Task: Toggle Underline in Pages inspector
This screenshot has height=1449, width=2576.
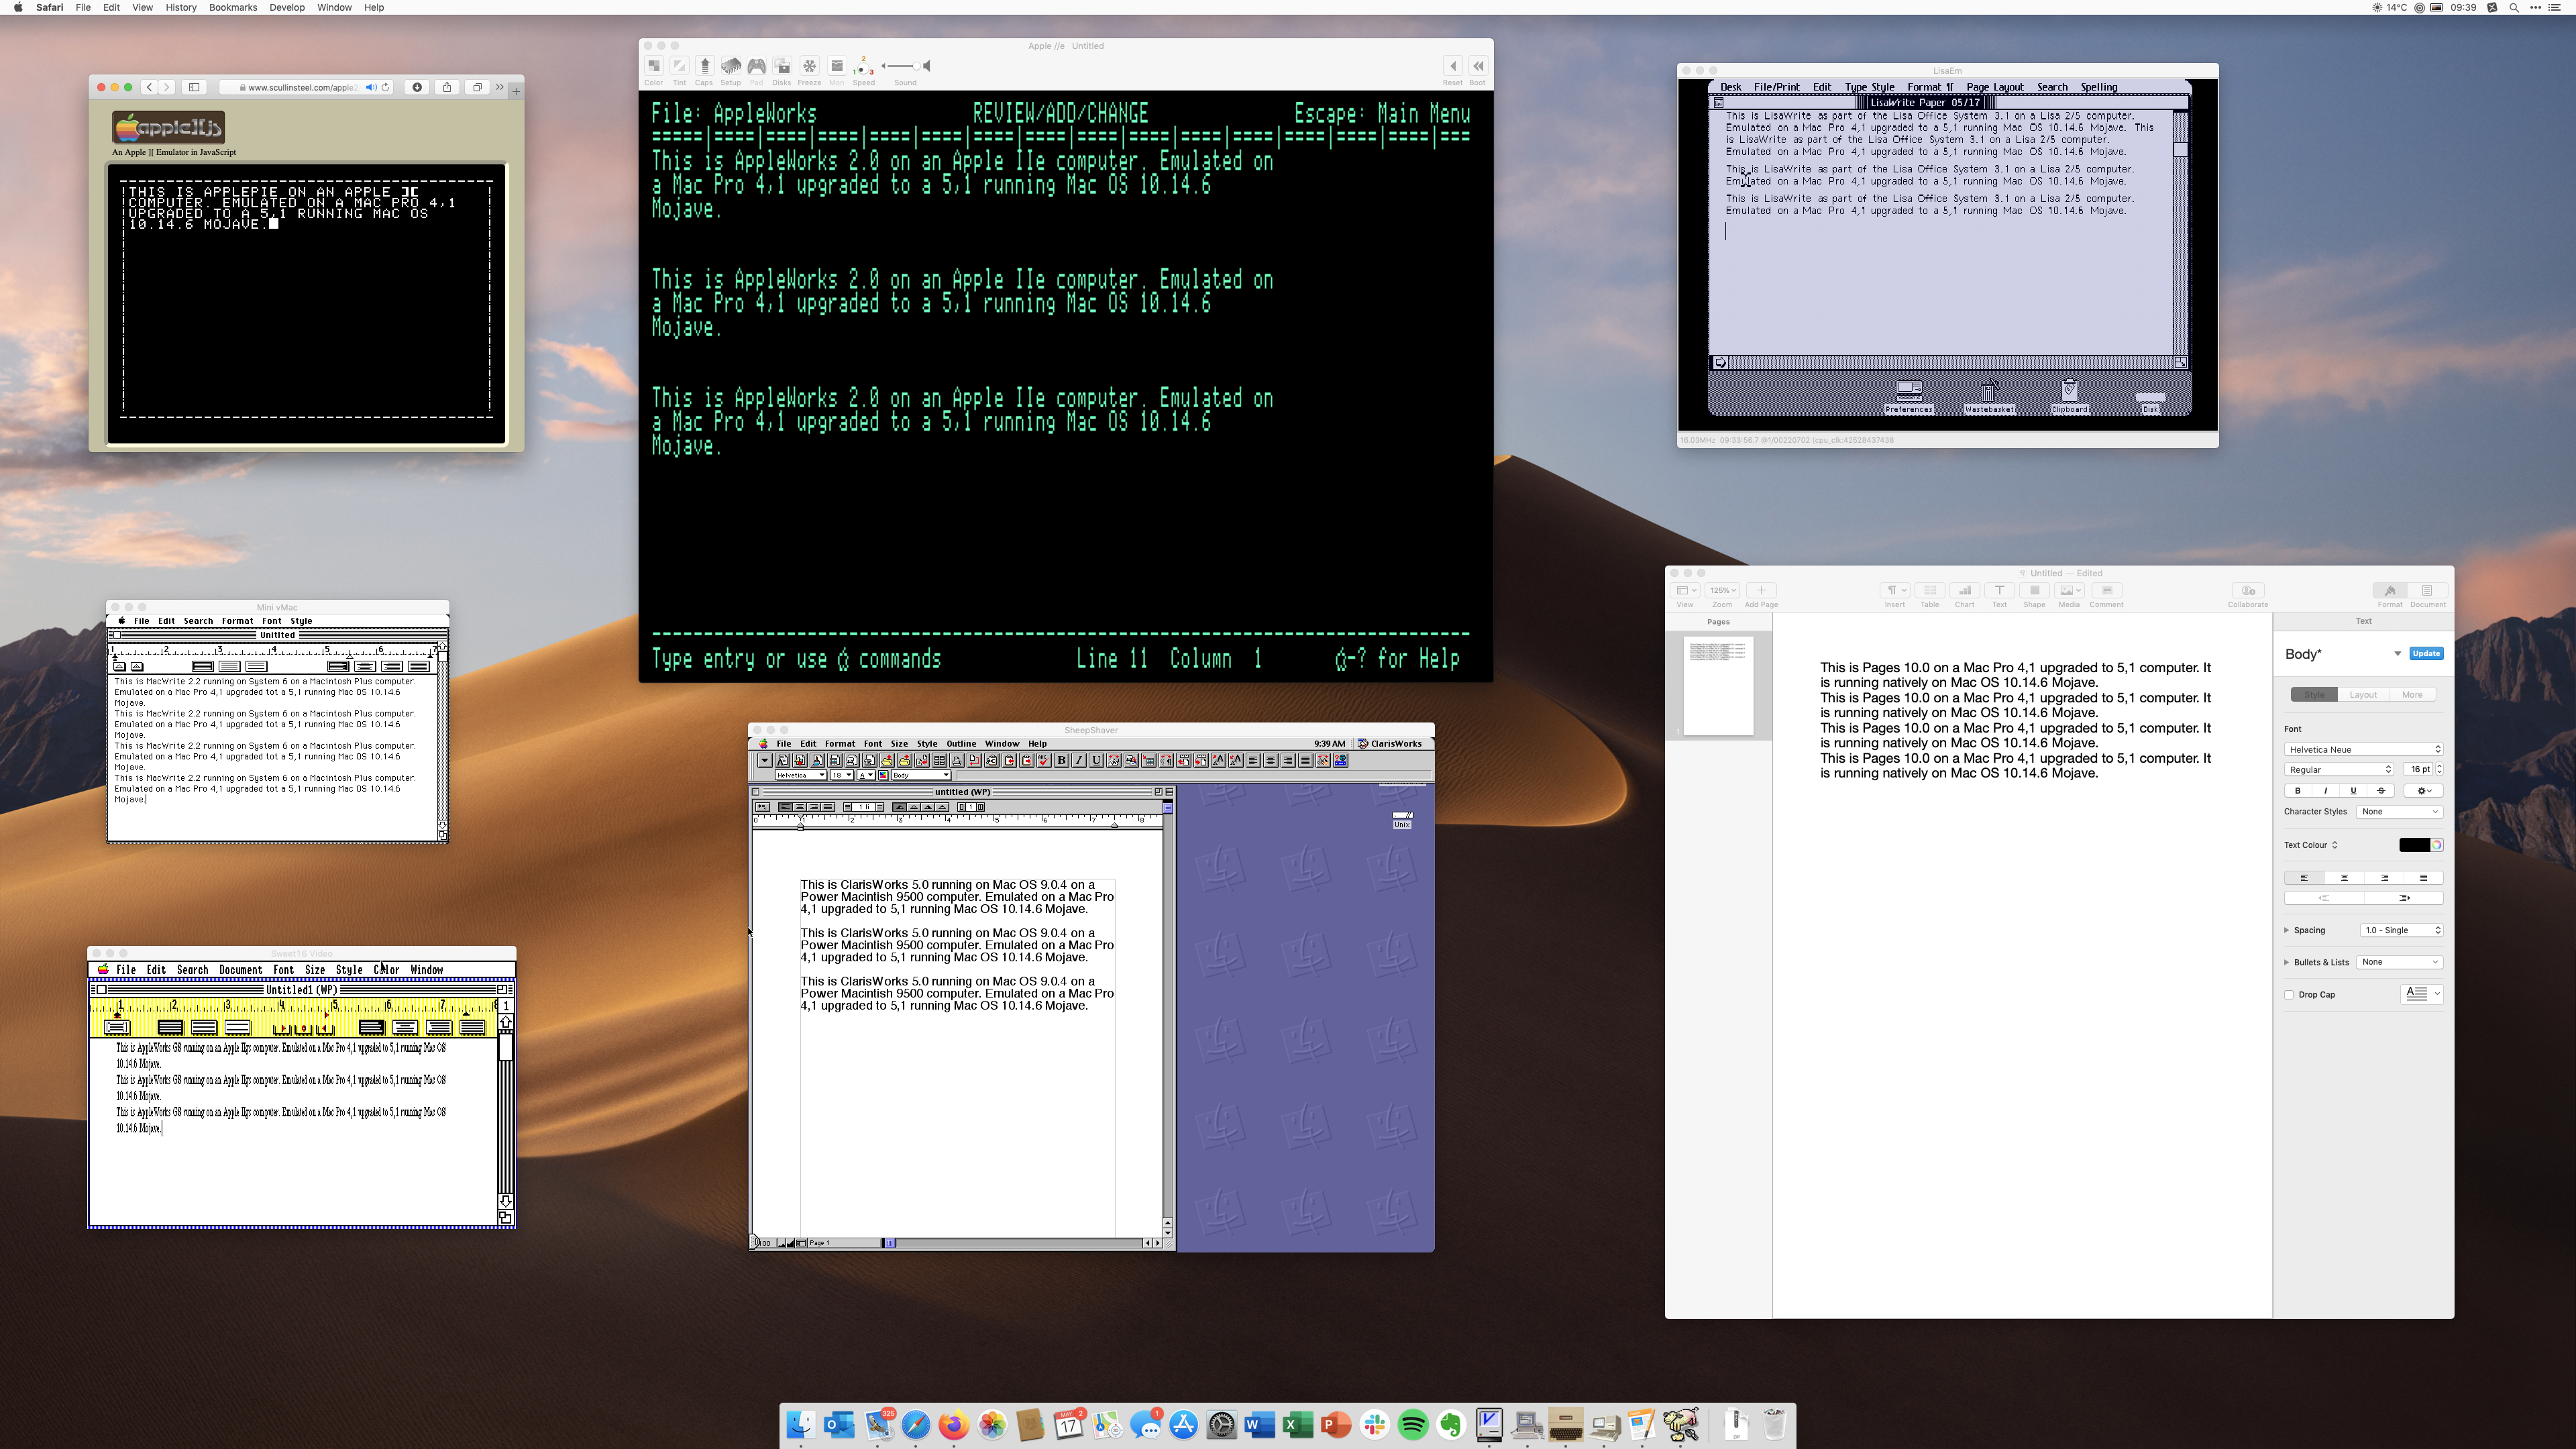Action: pos(2353,790)
